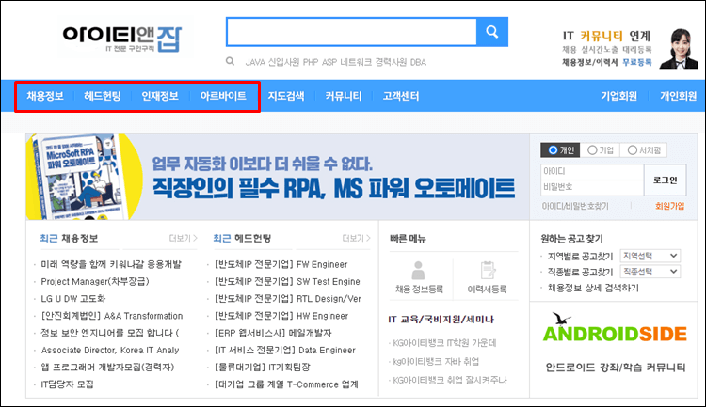Click the ASP keyword suggestion
The image size is (706, 407).
329,62
